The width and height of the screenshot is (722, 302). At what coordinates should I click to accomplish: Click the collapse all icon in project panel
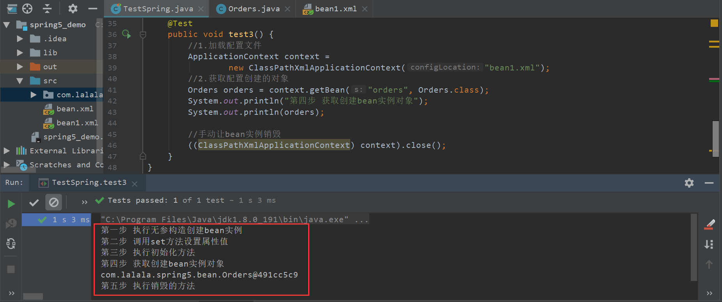[47, 8]
